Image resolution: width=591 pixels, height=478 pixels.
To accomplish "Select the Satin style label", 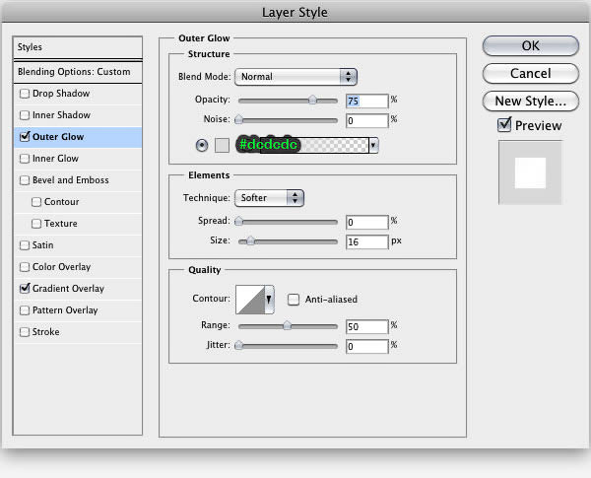I will click(x=42, y=245).
